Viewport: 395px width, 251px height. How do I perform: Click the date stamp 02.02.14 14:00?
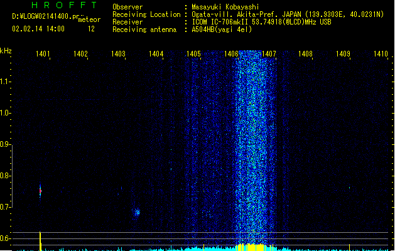pyautogui.click(x=38, y=29)
